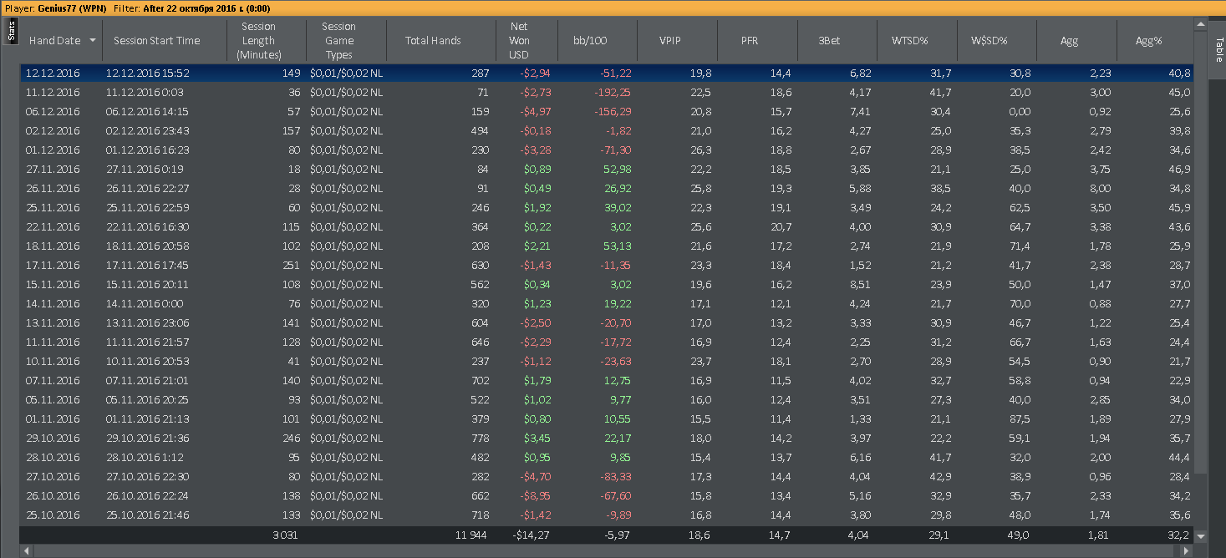
Task: Select the session started 13.11.2016 23:06
Action: click(x=607, y=323)
